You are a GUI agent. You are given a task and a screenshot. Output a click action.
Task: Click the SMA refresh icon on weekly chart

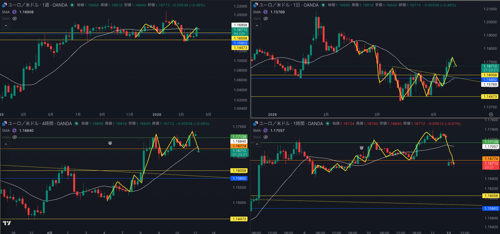coord(14,12)
